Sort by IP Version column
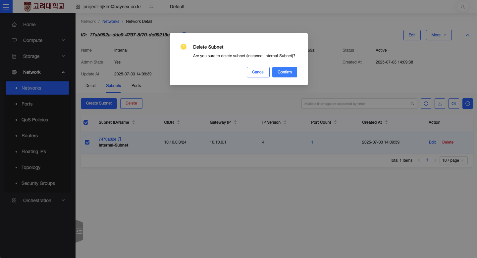477x258 pixels. (285, 122)
